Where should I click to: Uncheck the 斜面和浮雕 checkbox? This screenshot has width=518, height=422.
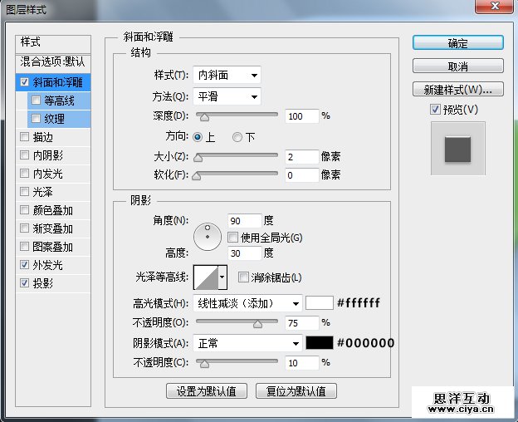(24, 81)
